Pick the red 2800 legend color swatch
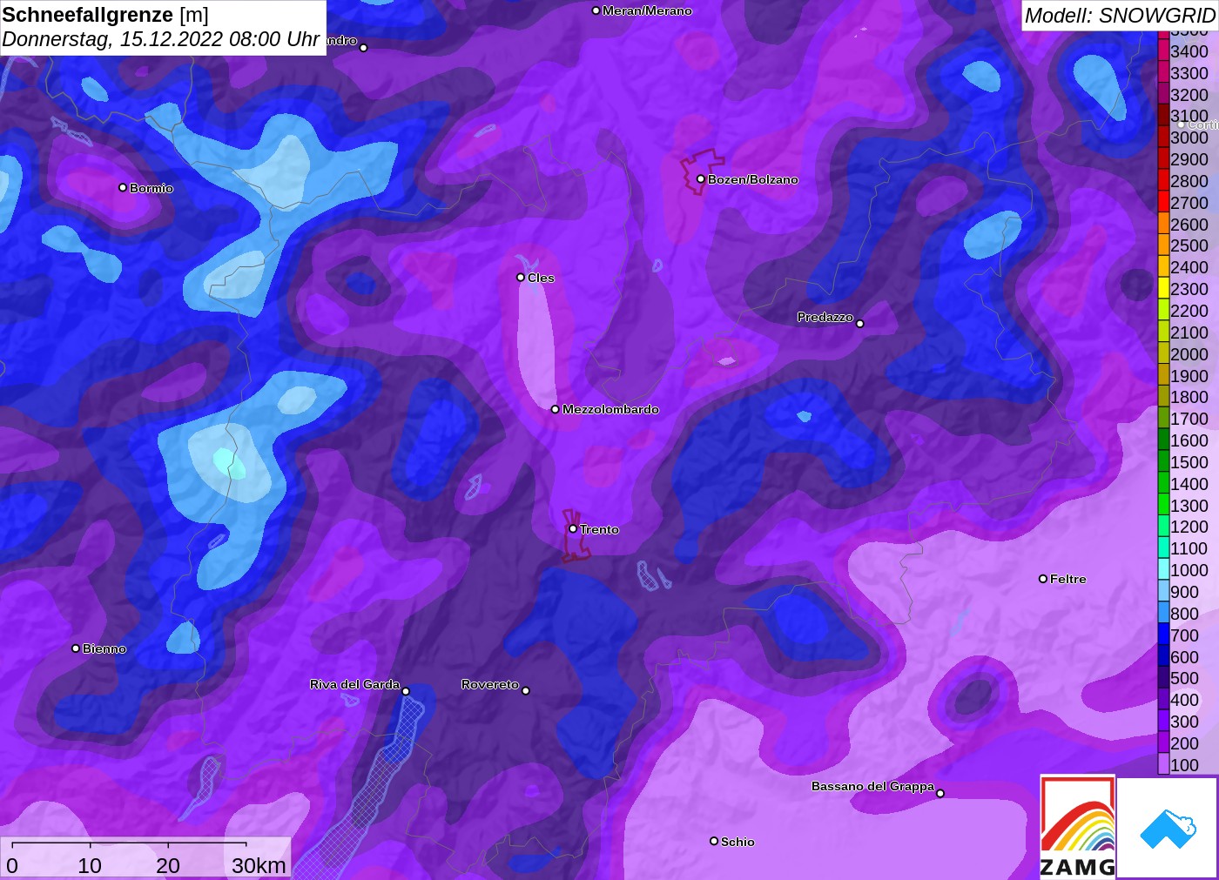Screen dimensions: 1219x880 [x=1163, y=181]
